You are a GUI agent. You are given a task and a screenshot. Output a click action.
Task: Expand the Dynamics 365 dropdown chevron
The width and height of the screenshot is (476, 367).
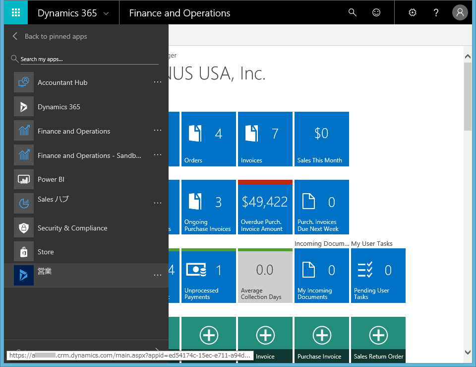click(x=106, y=13)
